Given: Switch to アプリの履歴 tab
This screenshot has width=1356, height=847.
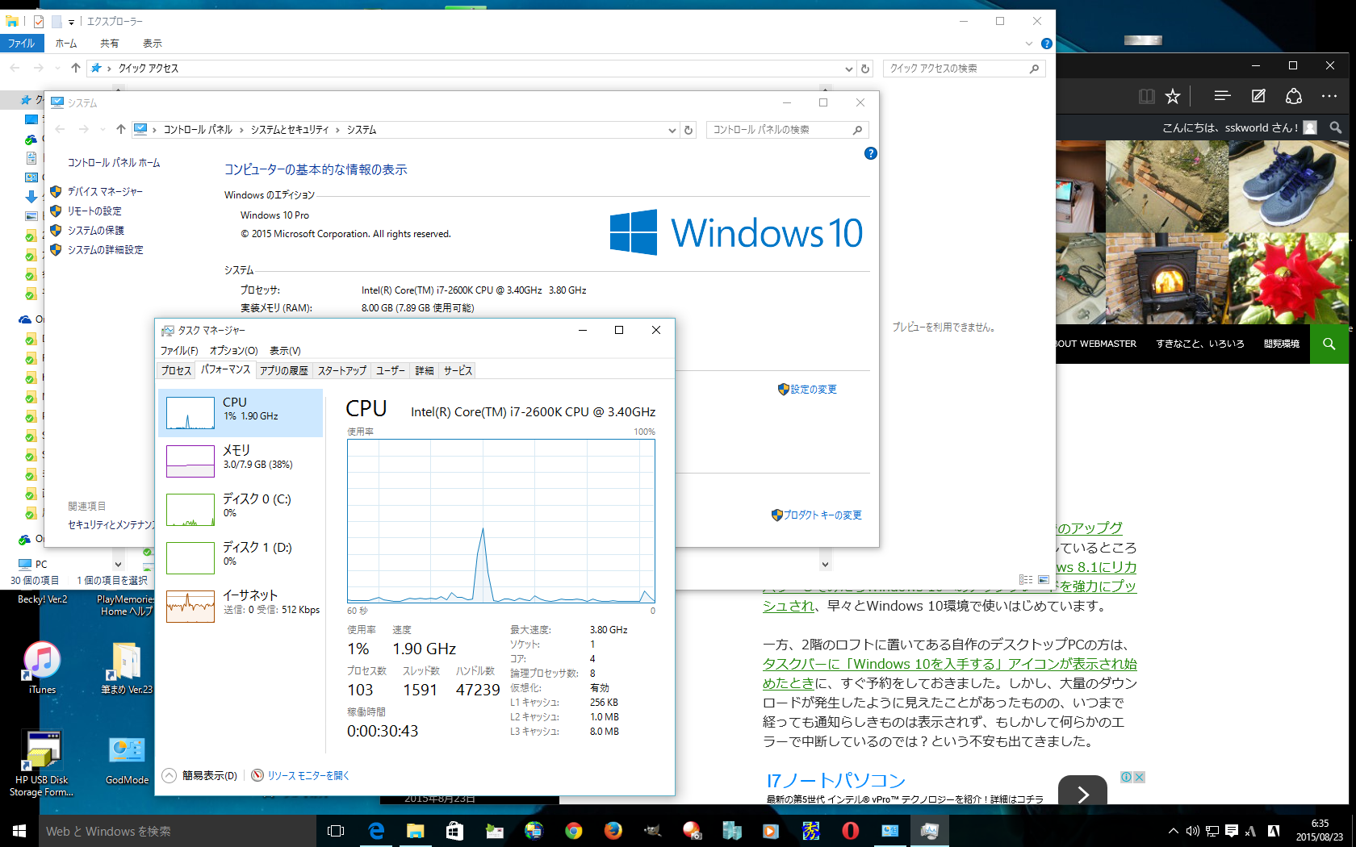Looking at the screenshot, I should pyautogui.click(x=284, y=370).
